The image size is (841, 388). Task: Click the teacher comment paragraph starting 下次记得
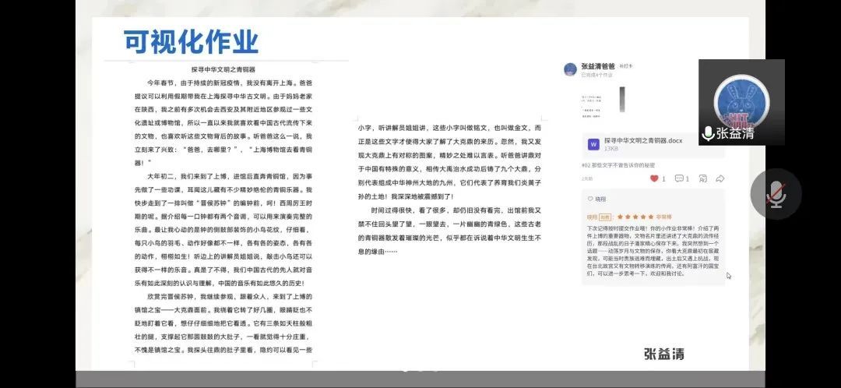(653, 251)
